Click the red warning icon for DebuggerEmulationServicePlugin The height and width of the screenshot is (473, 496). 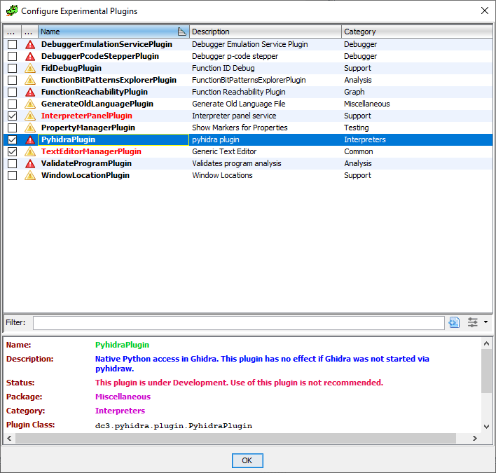pos(30,44)
